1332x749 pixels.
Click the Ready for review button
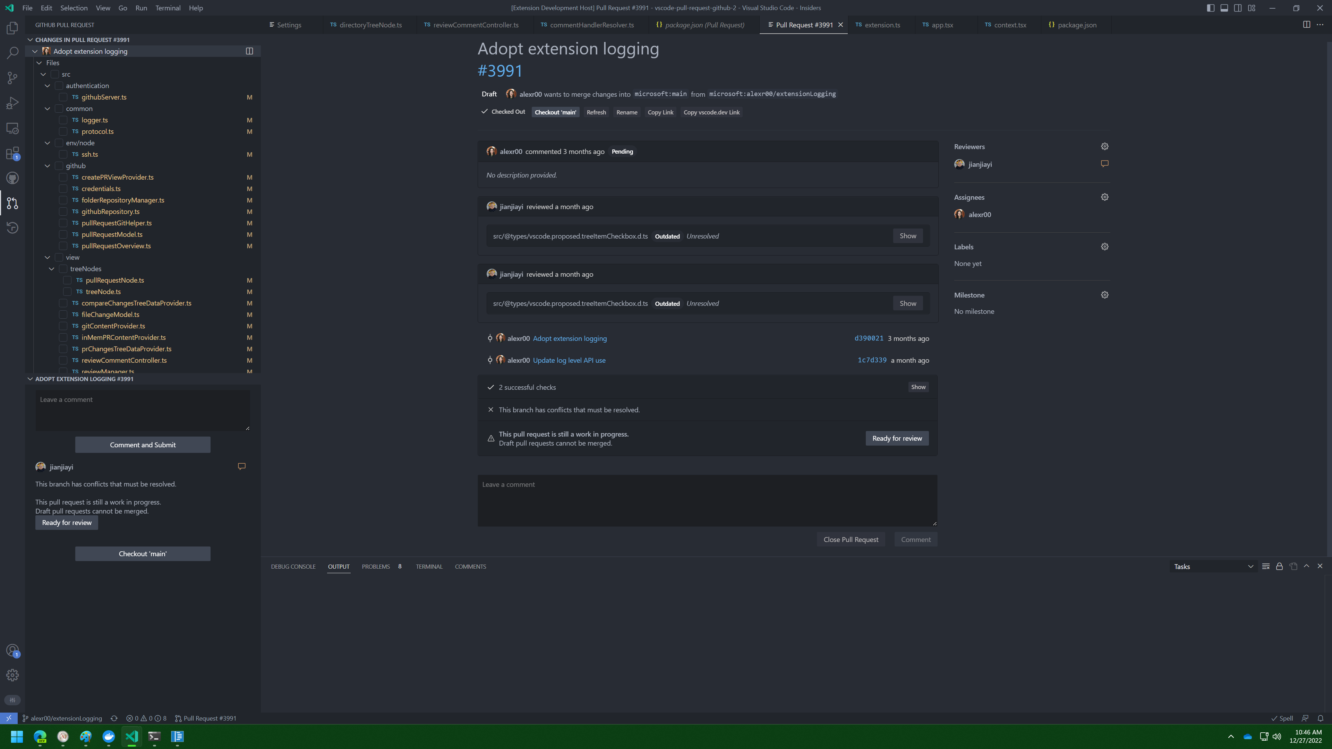coord(897,438)
